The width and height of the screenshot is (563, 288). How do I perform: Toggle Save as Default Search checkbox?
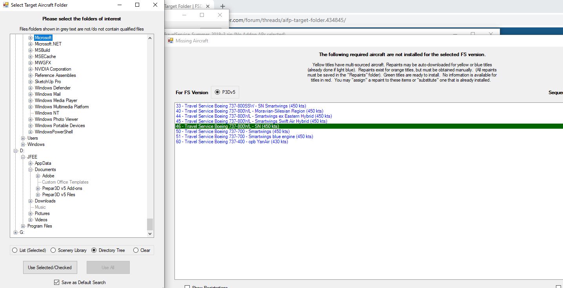point(57,283)
